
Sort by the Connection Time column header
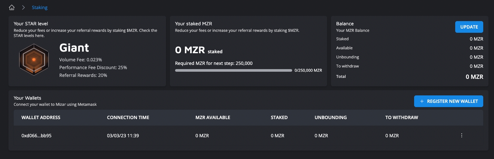click(128, 117)
